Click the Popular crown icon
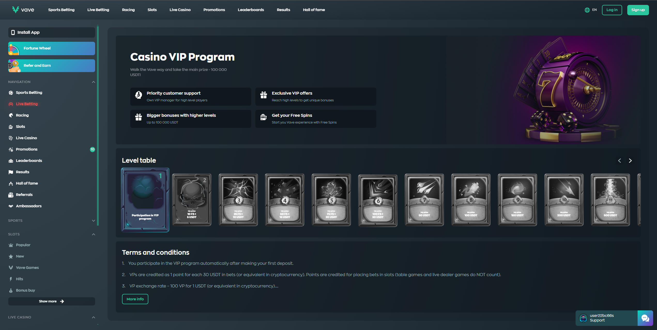Viewport: 657px width, 330px height. [11, 245]
